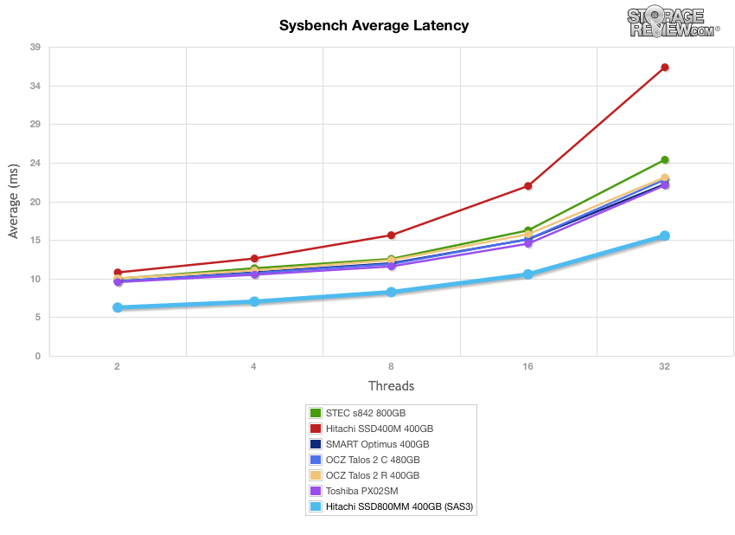Image resolution: width=735 pixels, height=535 pixels.
Task: Select the "OCZ Talos 2 C 480GB" legend label
Action: (x=373, y=460)
